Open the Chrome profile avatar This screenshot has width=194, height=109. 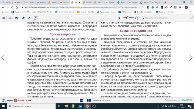pos(186,7)
